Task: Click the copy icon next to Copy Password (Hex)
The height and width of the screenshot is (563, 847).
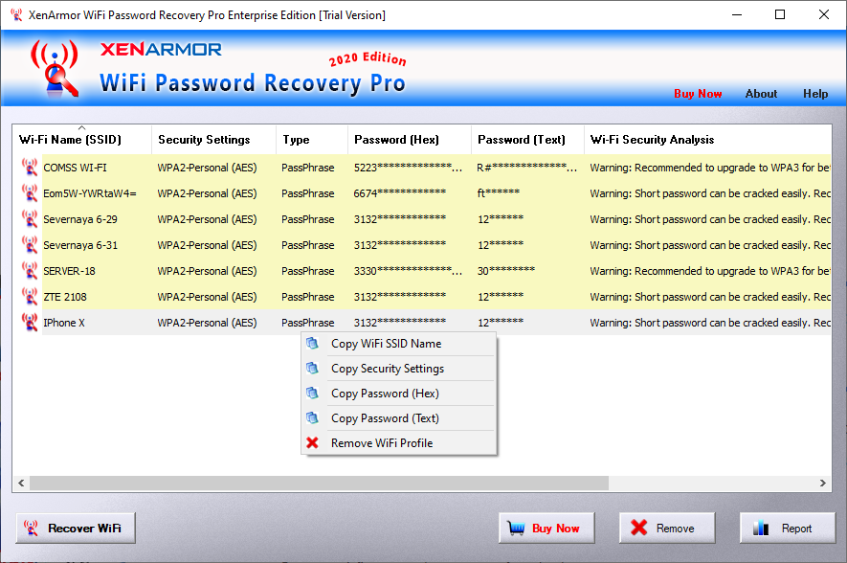Action: pyautogui.click(x=312, y=393)
